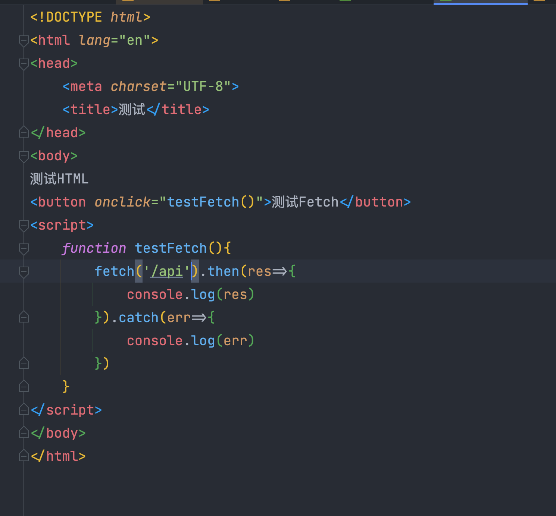This screenshot has width=556, height=516.
Task: Collapse the <head> opening tag fold marker
Action: [24, 63]
